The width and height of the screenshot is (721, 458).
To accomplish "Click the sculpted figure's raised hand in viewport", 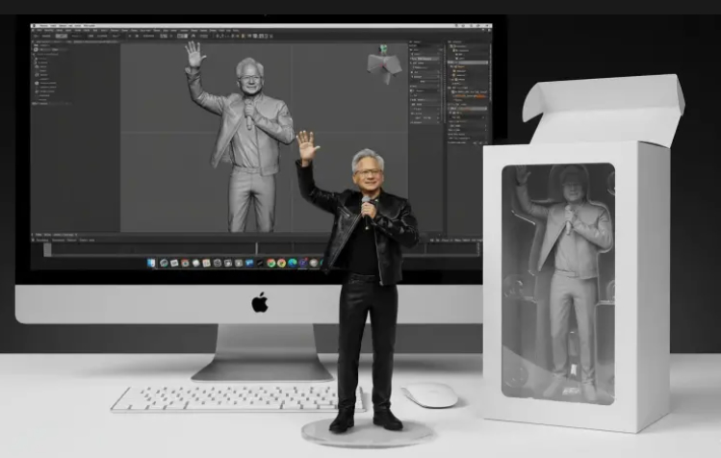I will click(194, 54).
